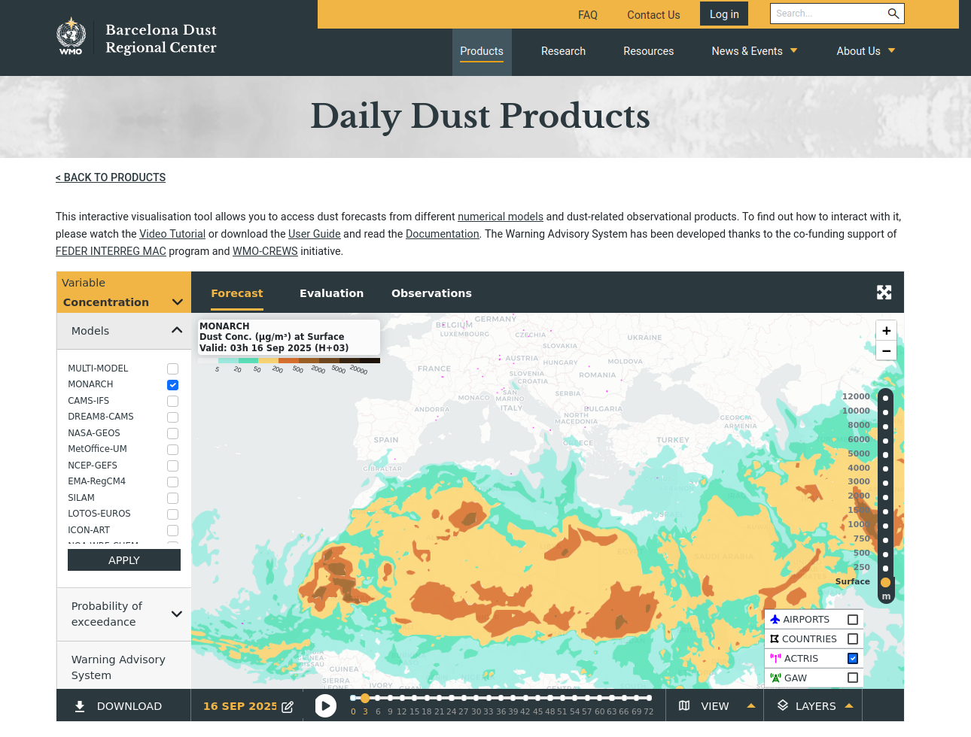Zoom out of the map

[886, 351]
